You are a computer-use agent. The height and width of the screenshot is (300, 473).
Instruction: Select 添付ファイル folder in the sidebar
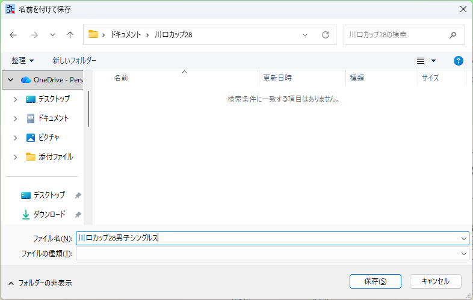tap(56, 157)
